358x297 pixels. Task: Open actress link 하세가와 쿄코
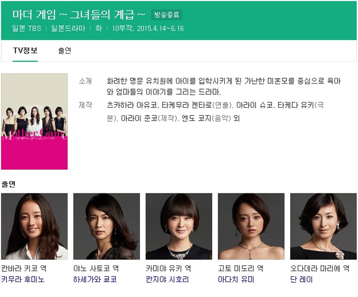click(95, 279)
